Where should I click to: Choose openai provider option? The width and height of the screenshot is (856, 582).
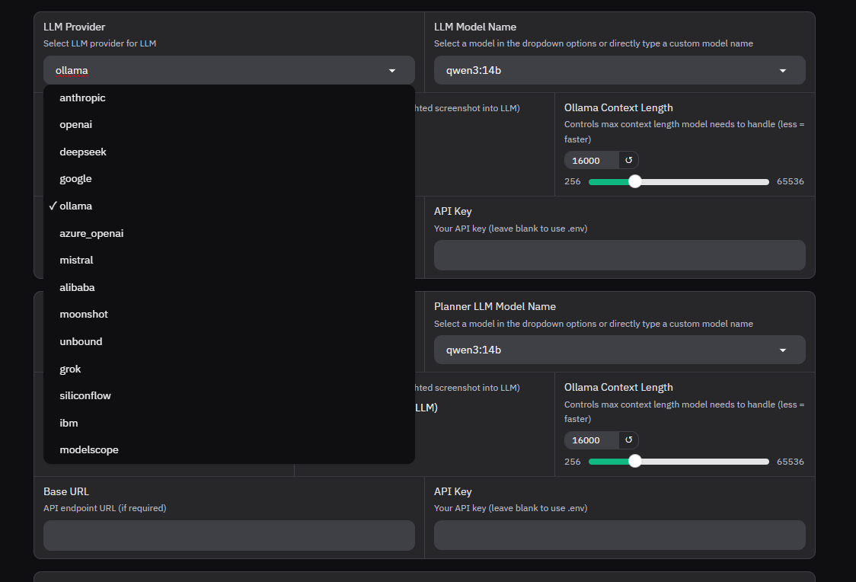pyautogui.click(x=228, y=125)
